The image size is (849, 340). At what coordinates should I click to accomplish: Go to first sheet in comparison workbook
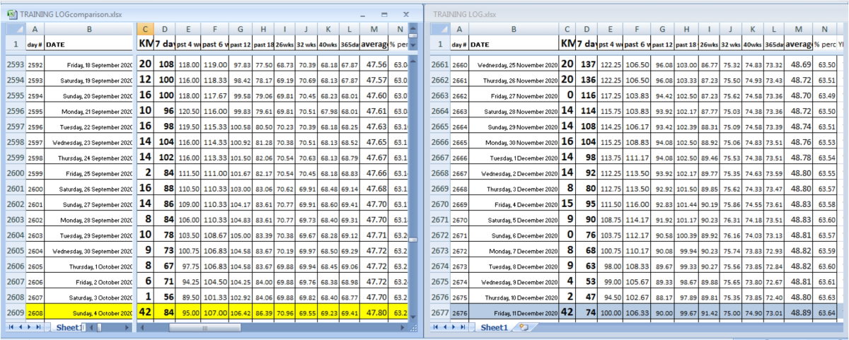(11, 327)
